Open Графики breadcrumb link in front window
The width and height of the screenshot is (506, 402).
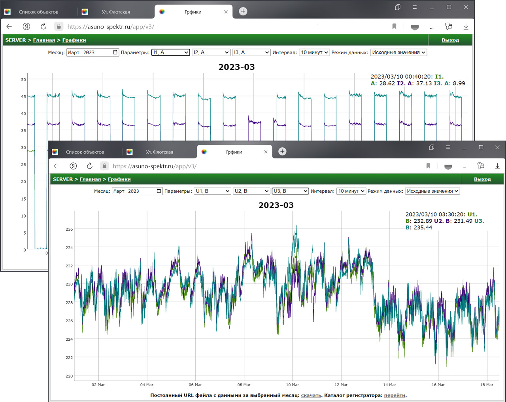(119, 179)
